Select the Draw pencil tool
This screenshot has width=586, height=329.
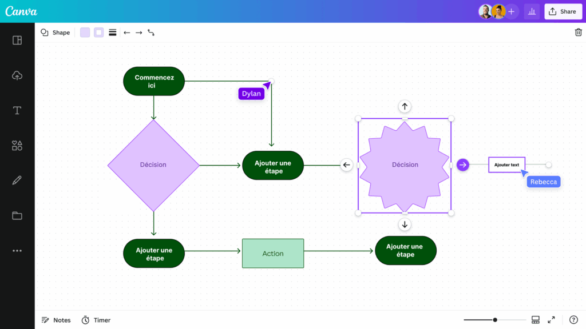pyautogui.click(x=17, y=180)
